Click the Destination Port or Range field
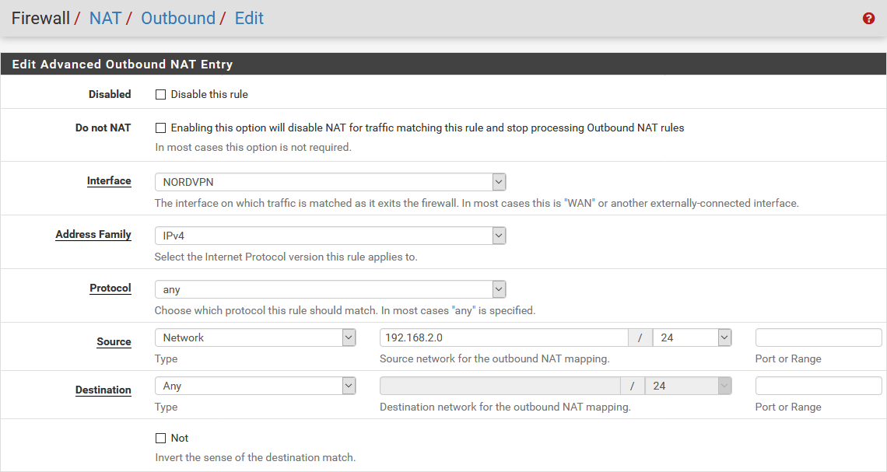The width and height of the screenshot is (887, 472). coord(819,386)
